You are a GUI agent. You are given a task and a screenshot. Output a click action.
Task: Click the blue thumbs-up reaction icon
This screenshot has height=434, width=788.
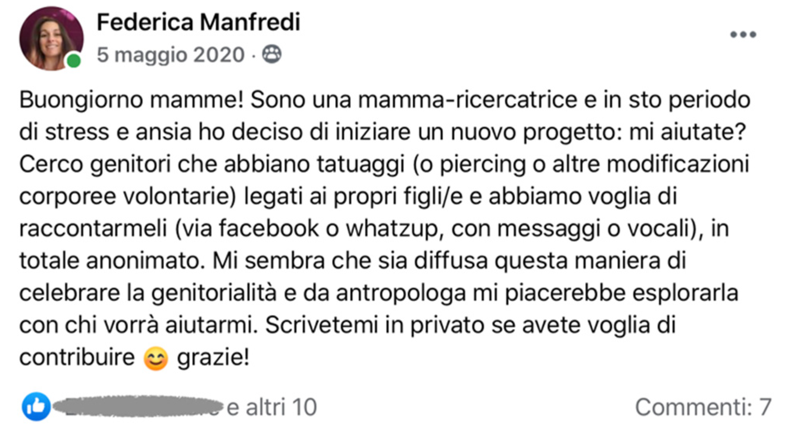(x=36, y=407)
